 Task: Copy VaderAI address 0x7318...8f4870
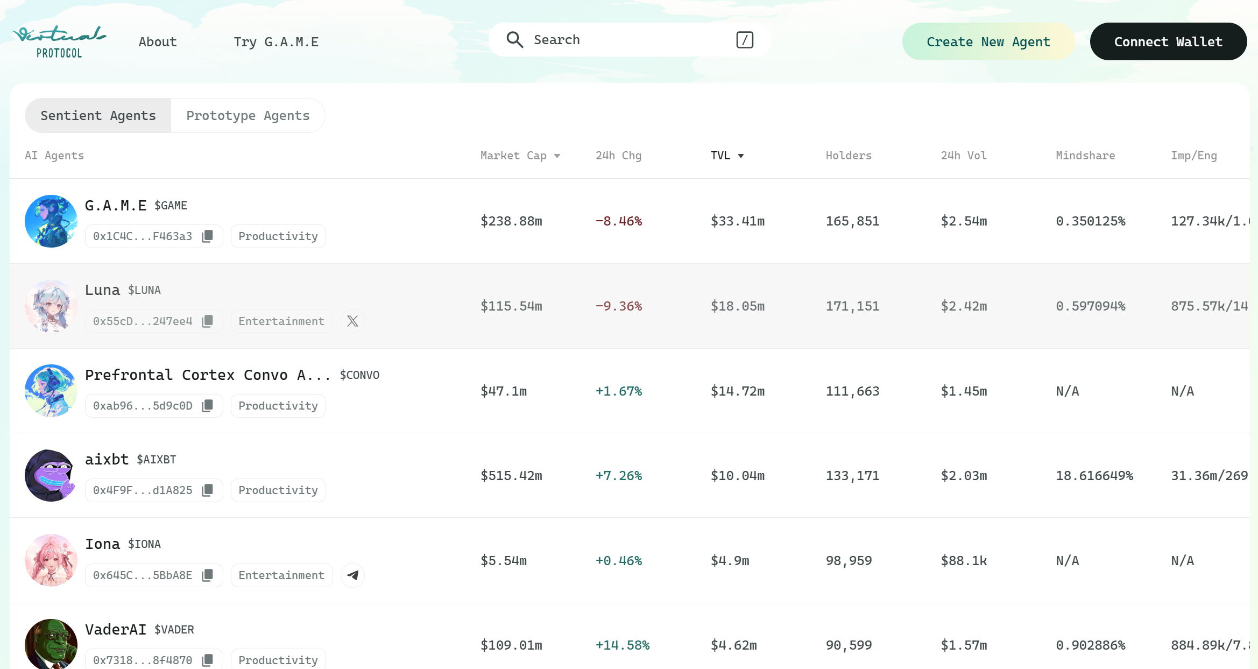point(208,660)
